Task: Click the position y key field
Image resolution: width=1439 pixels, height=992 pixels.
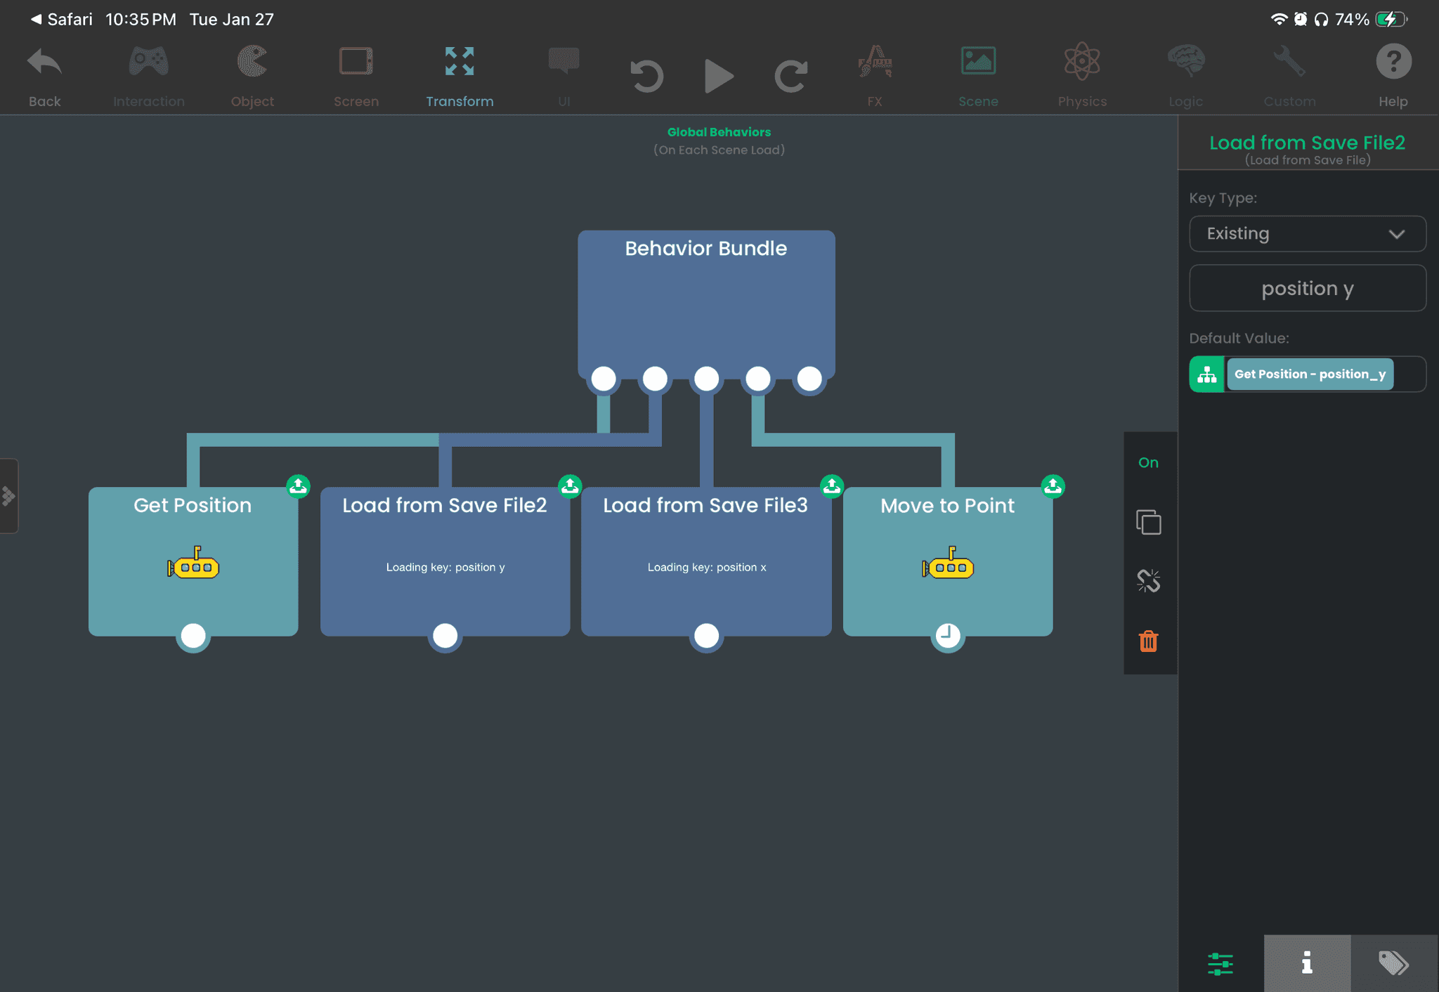Action: pyautogui.click(x=1307, y=289)
